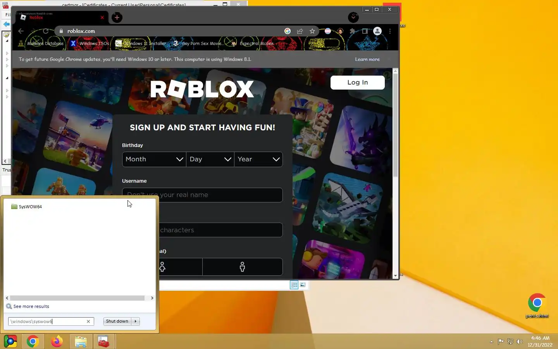The image size is (558, 349).
Task: Bookmark this page with the star icon
Action: tap(312, 31)
